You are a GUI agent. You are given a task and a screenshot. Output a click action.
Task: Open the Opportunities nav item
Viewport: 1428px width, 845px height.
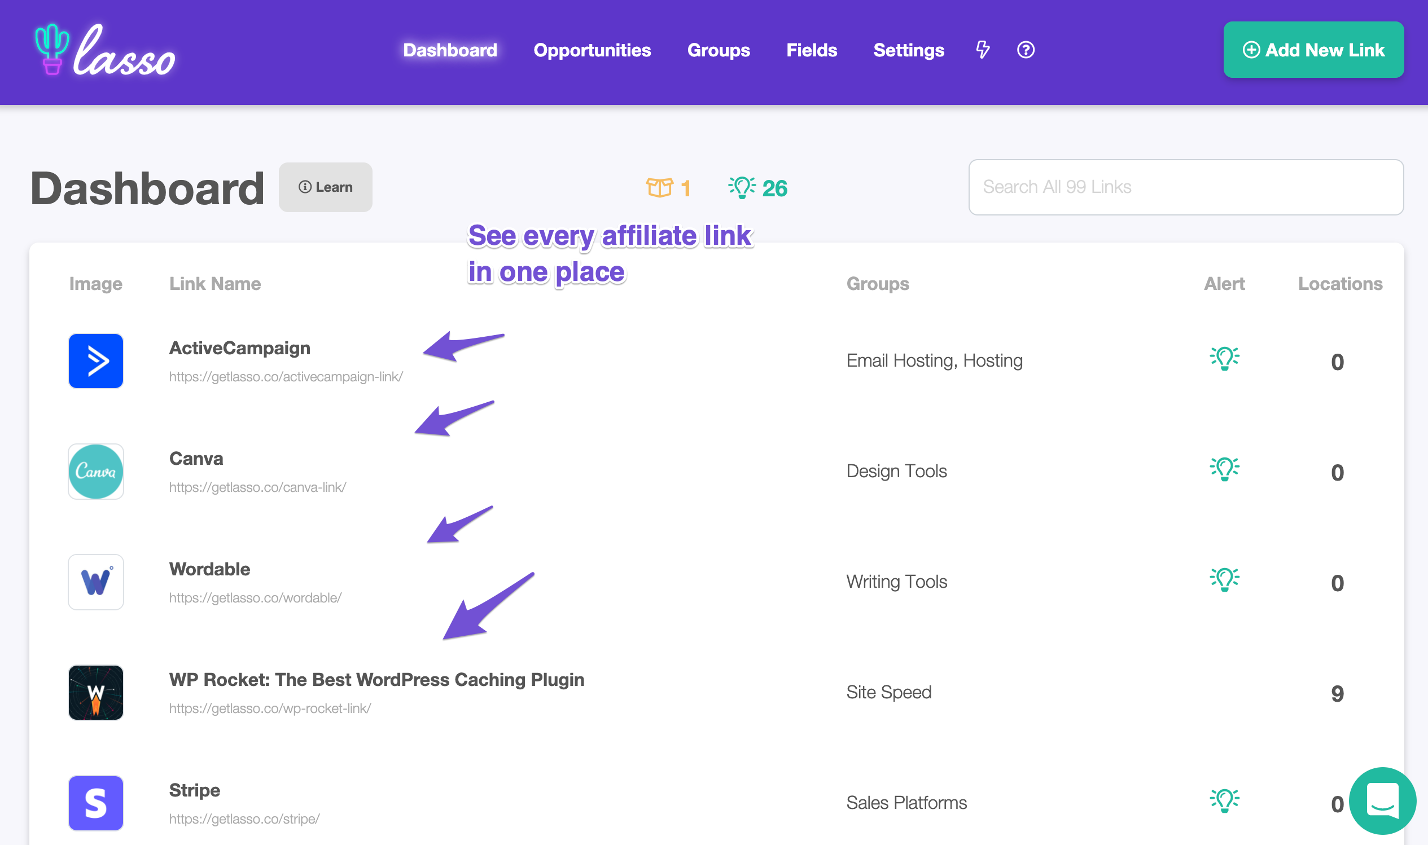592,50
